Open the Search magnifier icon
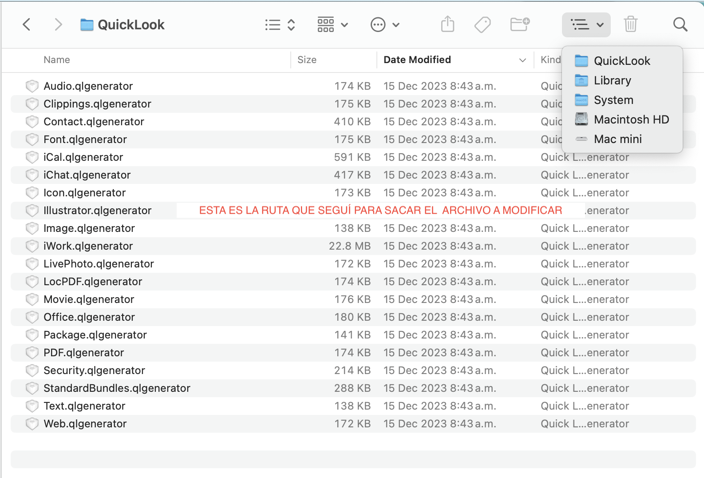Image resolution: width=704 pixels, height=478 pixels. click(680, 24)
